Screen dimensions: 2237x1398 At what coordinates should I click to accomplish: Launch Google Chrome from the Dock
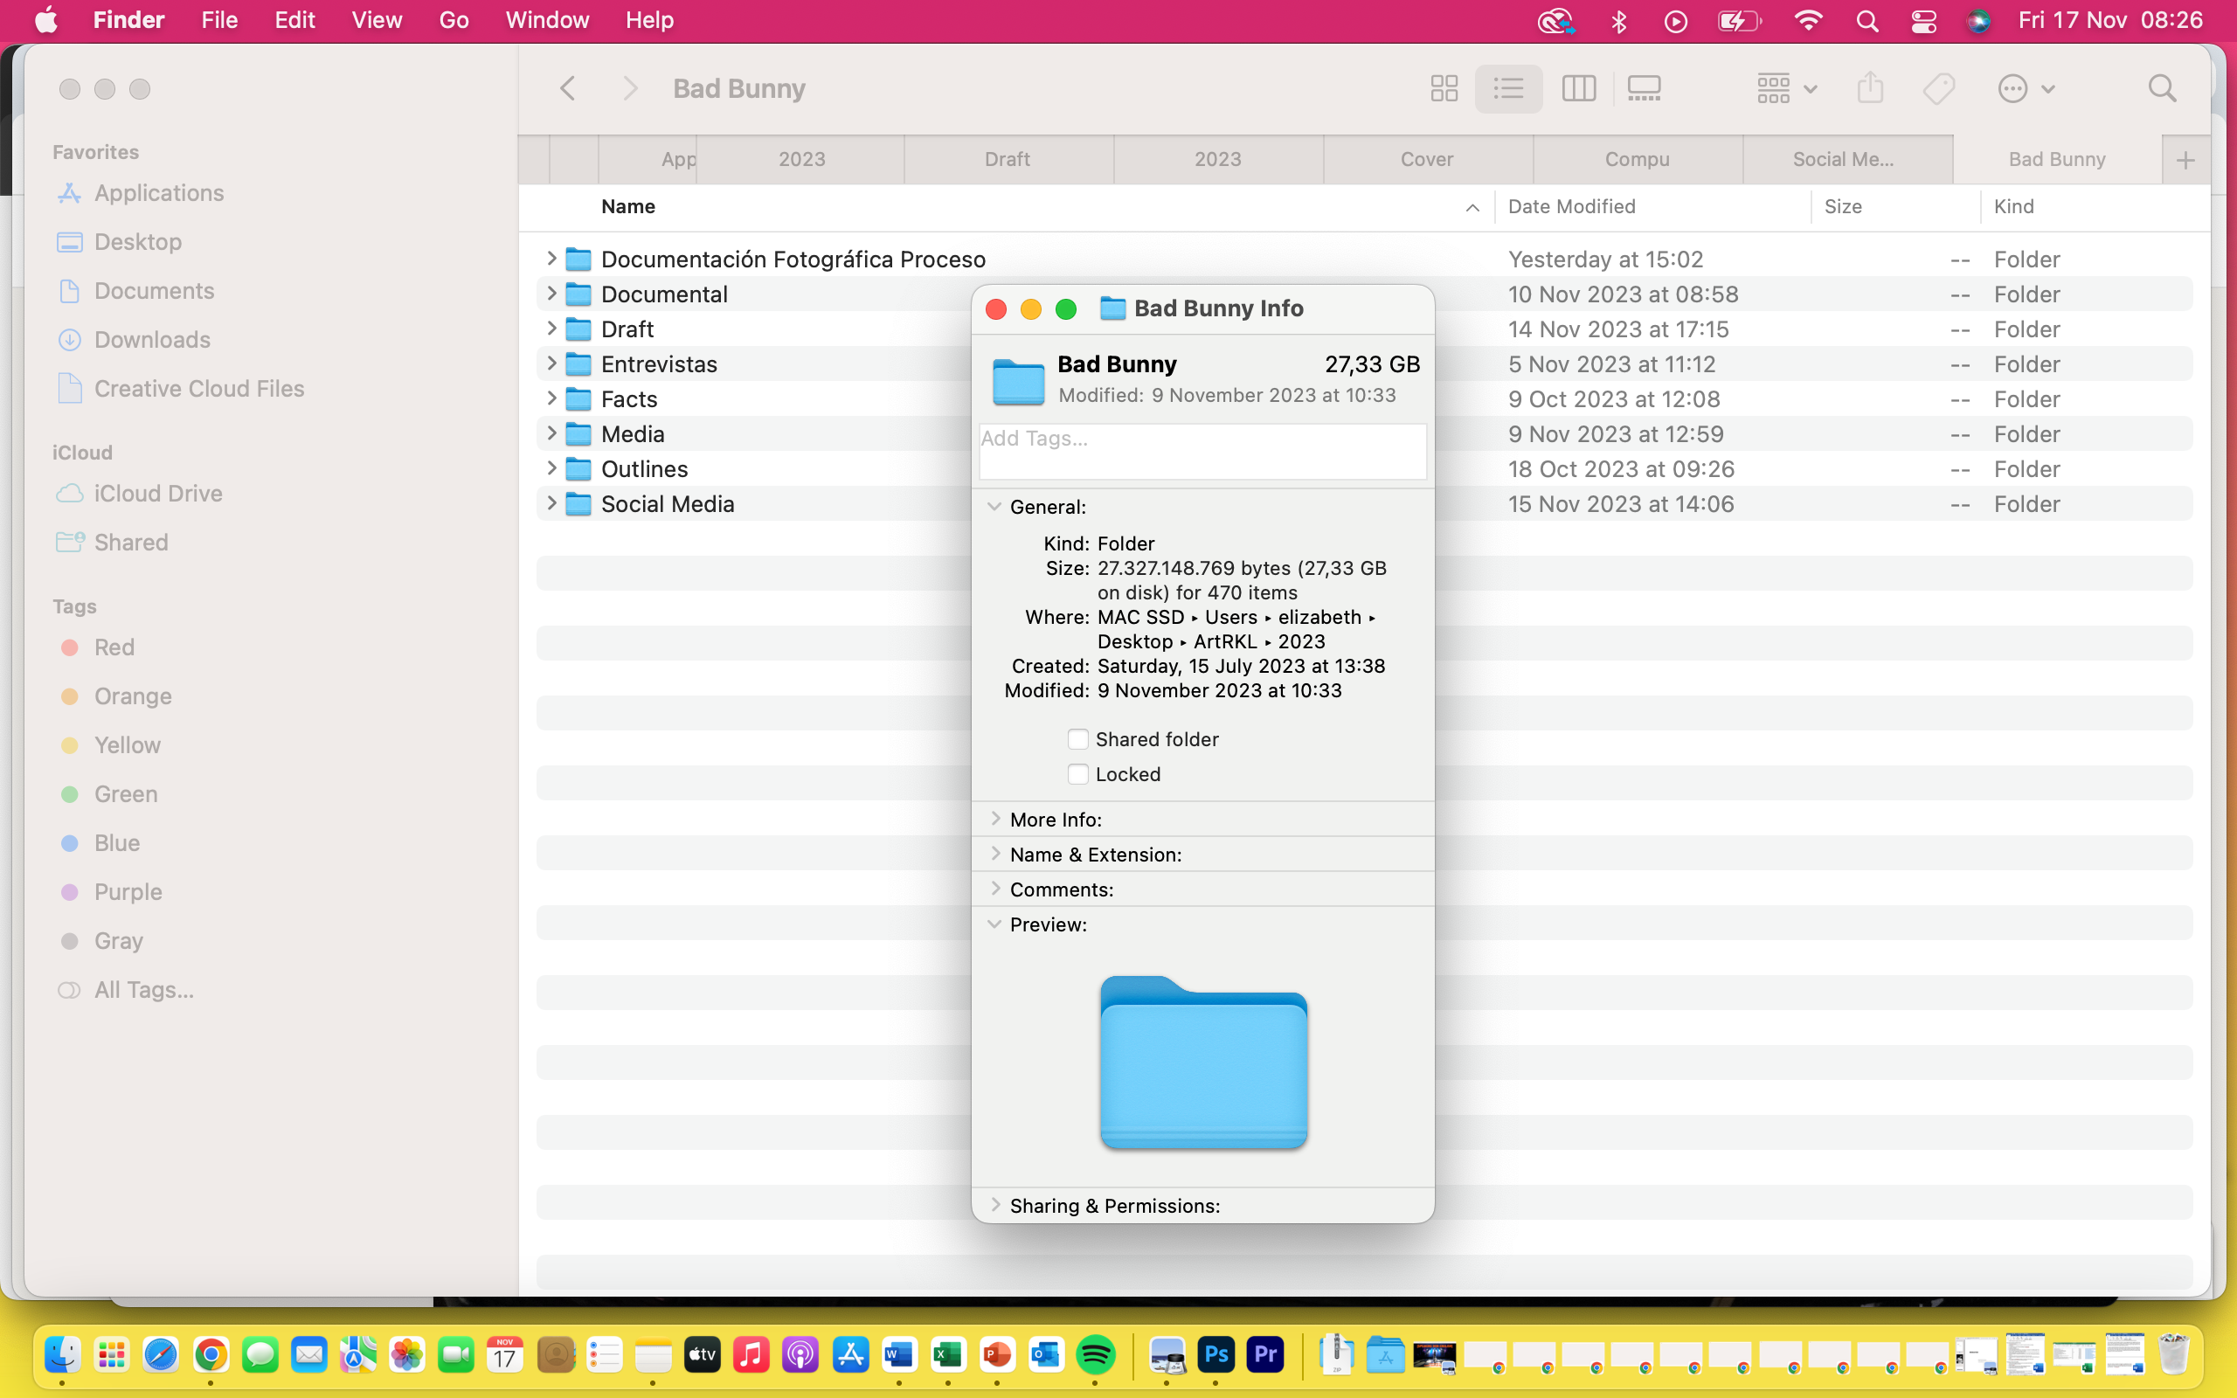point(211,1354)
